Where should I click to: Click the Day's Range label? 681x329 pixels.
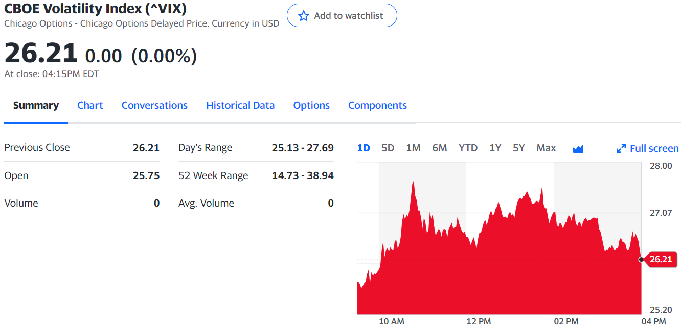click(x=205, y=148)
